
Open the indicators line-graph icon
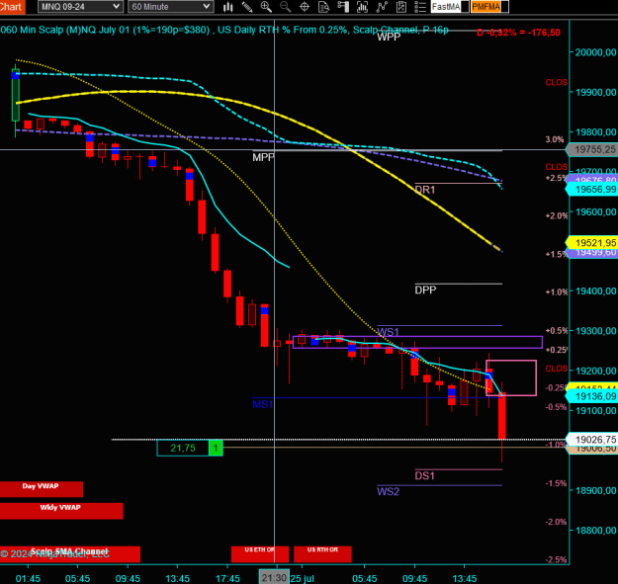coord(382,7)
